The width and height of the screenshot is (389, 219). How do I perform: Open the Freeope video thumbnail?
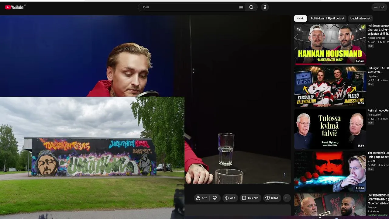[x=330, y=205]
